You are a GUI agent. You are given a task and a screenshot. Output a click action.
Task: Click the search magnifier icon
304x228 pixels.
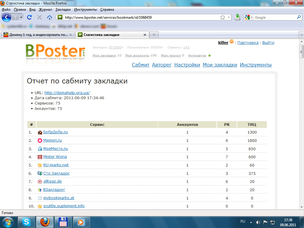pos(299,17)
